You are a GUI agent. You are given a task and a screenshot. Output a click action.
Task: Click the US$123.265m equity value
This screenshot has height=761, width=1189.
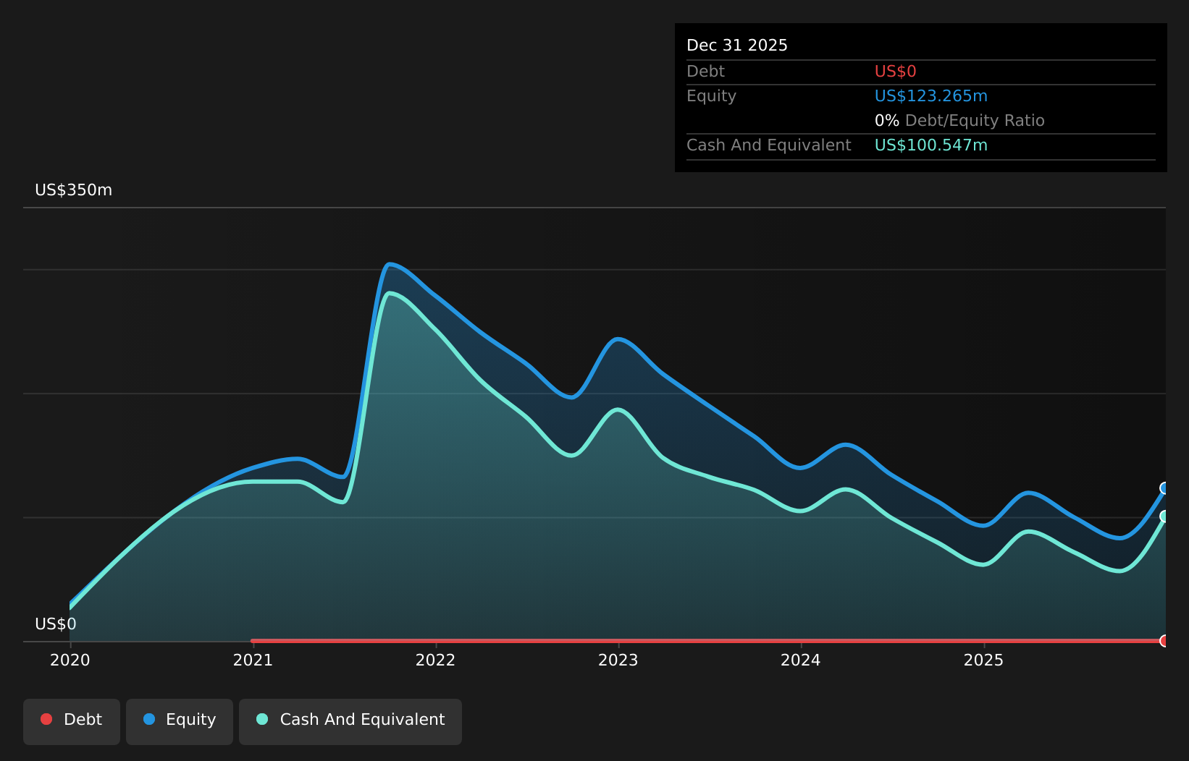(x=931, y=96)
